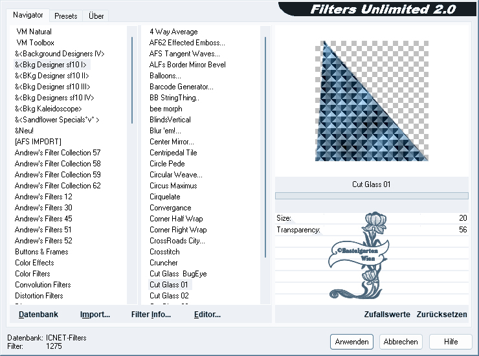479x356 pixels.
Task: Select &<Bkg Designer sf10 III> category
Action: pyautogui.click(x=52, y=87)
